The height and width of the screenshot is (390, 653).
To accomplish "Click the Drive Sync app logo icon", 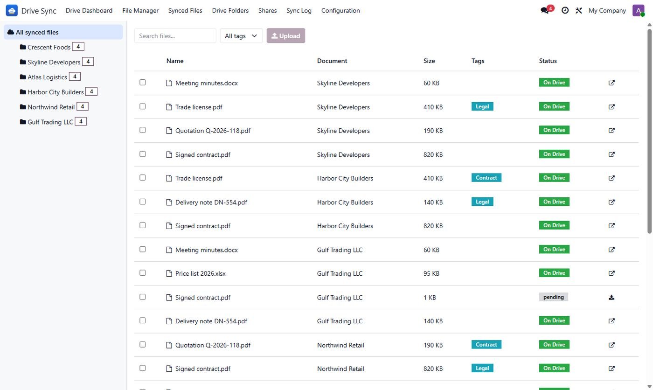I will click(x=12, y=10).
